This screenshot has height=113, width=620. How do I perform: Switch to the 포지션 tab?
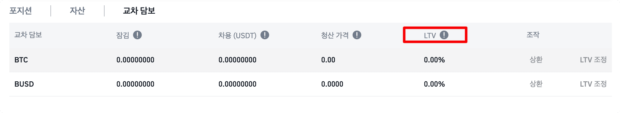21,11
